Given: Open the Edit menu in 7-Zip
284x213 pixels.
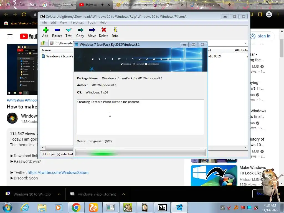Looking at the screenshot, I should coord(53,22).
